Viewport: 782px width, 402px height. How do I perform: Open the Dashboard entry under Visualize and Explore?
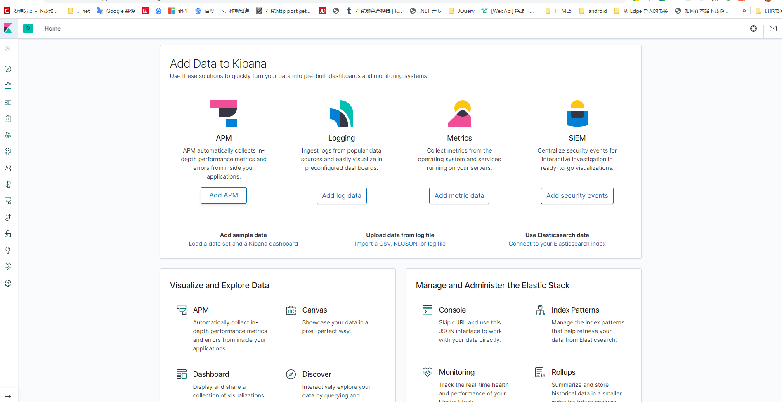point(211,374)
